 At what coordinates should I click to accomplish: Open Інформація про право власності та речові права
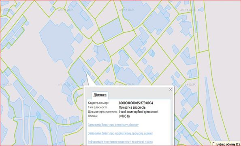coord(120,142)
